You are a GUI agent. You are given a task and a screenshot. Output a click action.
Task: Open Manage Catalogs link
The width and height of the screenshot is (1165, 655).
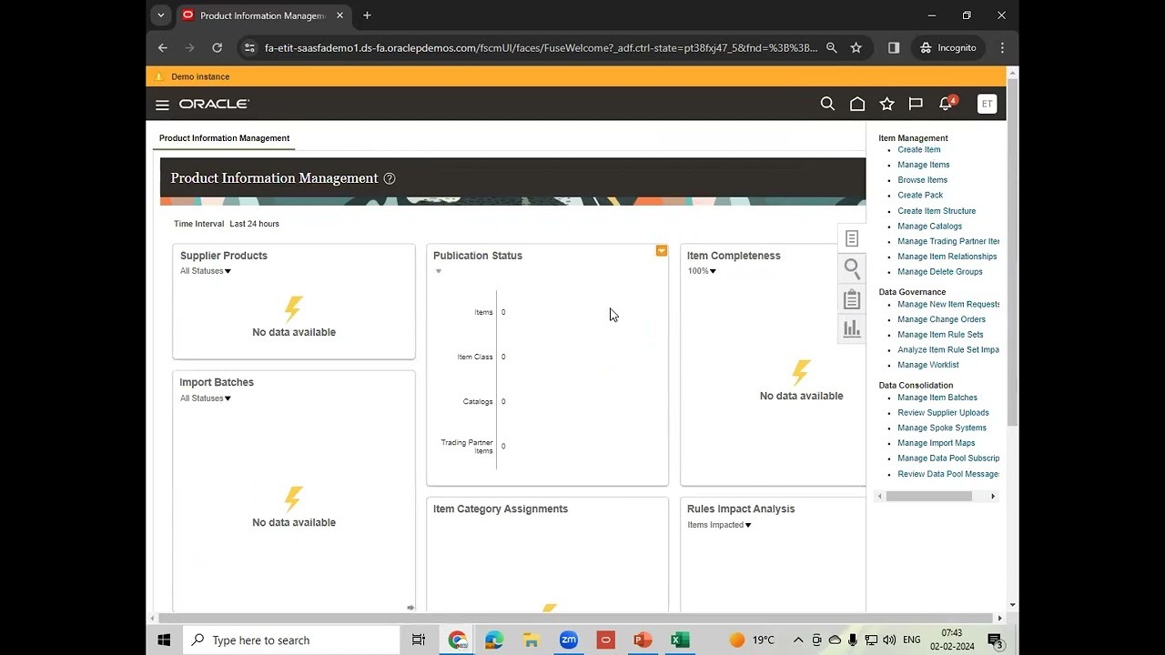930,227
